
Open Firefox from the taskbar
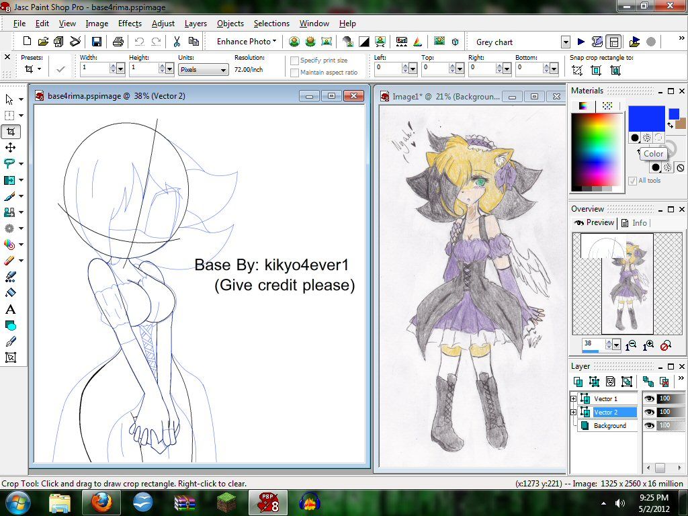click(101, 503)
